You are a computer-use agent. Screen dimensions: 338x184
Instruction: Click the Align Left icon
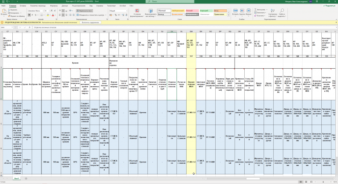coord(60,15)
